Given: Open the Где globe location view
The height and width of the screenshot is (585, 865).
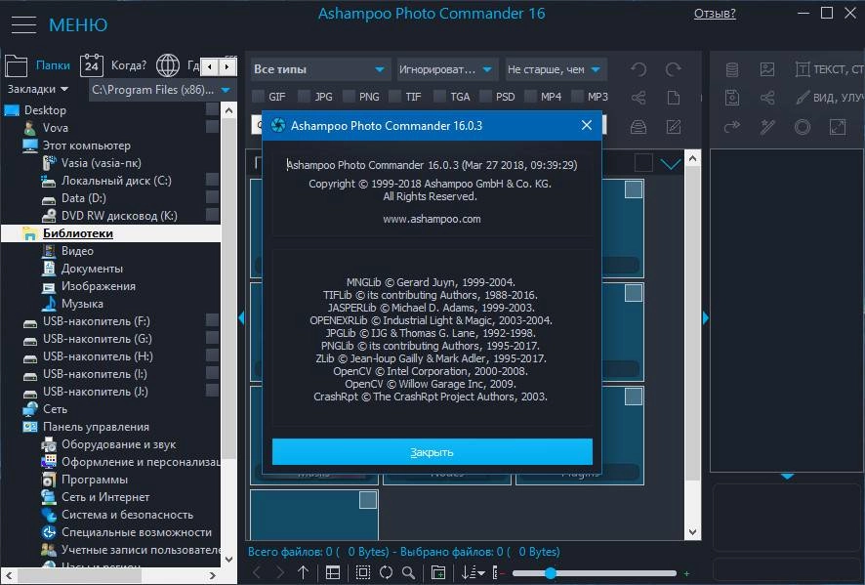Looking at the screenshot, I should tap(168, 65).
